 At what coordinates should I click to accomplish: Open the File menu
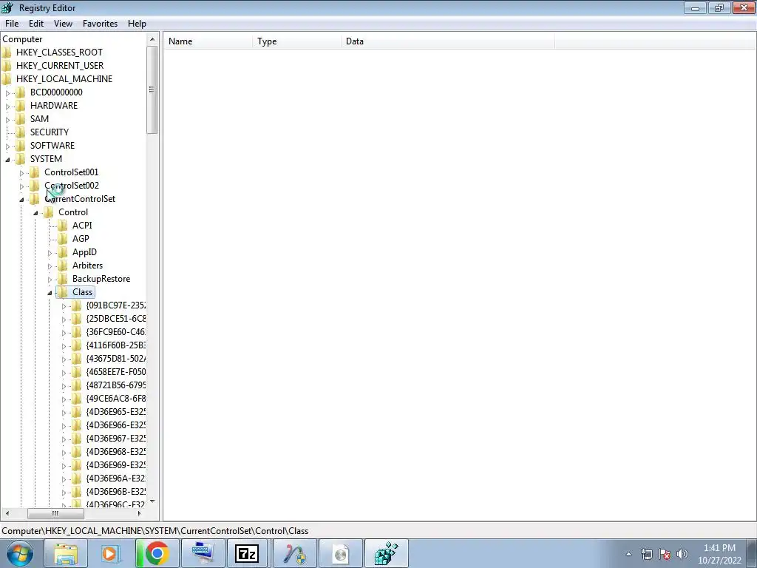coord(12,24)
